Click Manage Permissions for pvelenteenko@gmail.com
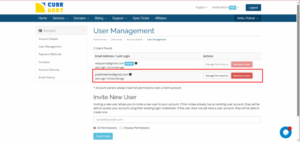Image resolution: width=300 pixels, height=142 pixels. coord(217,76)
